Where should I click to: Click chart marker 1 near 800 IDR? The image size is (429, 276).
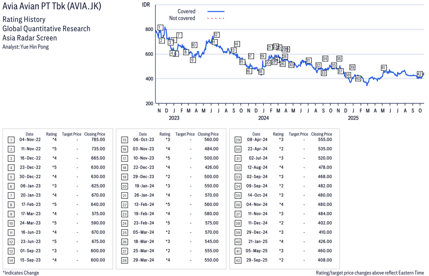click(x=160, y=27)
